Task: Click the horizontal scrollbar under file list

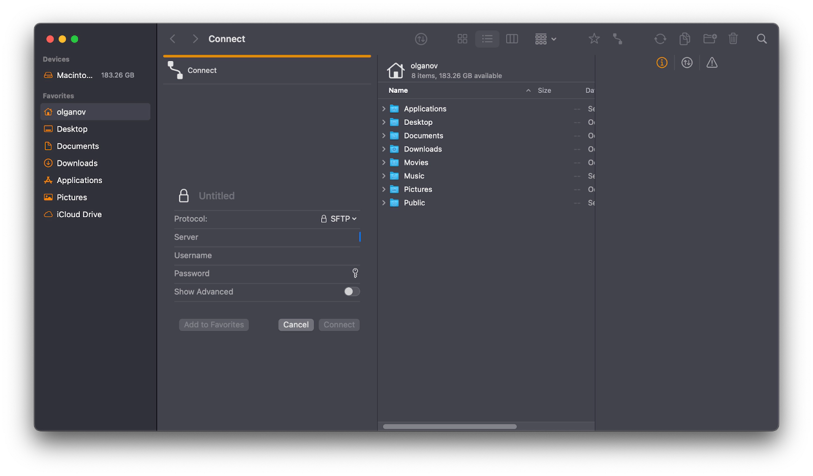Action: pos(450,427)
